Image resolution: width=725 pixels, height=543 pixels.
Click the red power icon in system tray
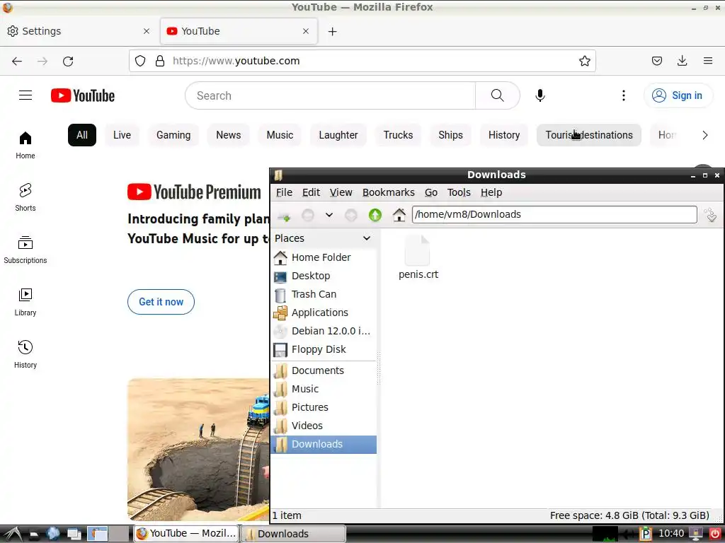click(x=715, y=534)
